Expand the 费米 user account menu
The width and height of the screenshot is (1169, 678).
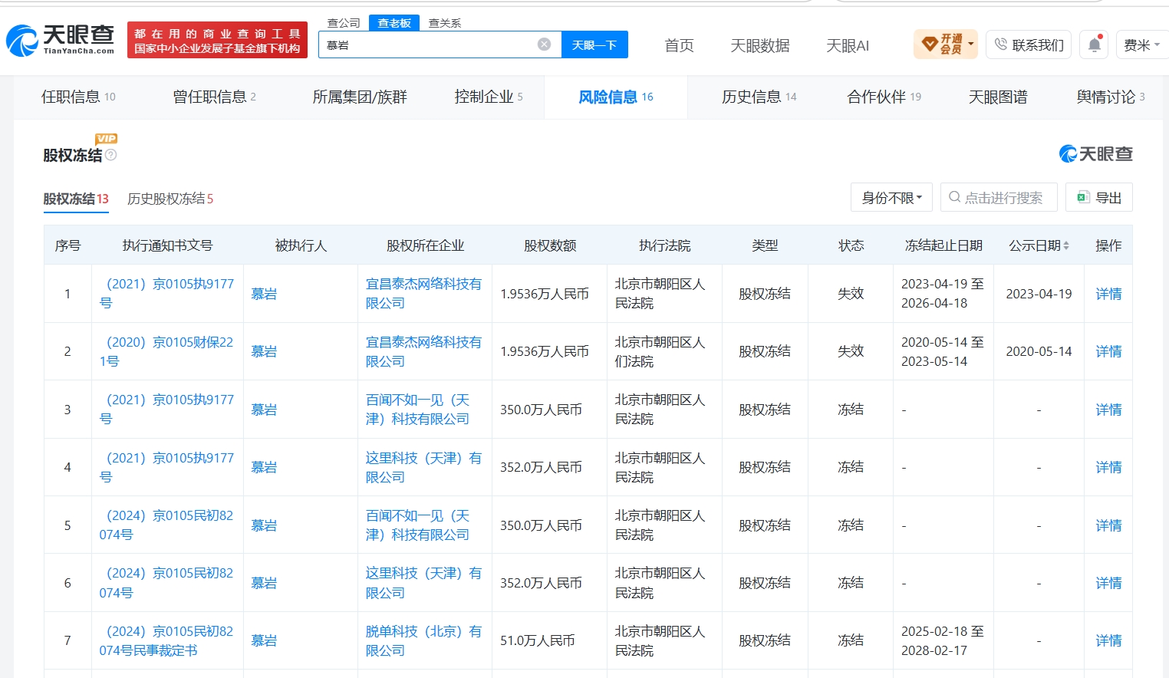tap(1141, 45)
